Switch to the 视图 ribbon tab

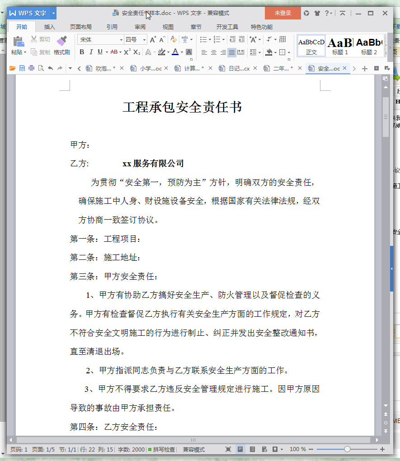(x=168, y=27)
